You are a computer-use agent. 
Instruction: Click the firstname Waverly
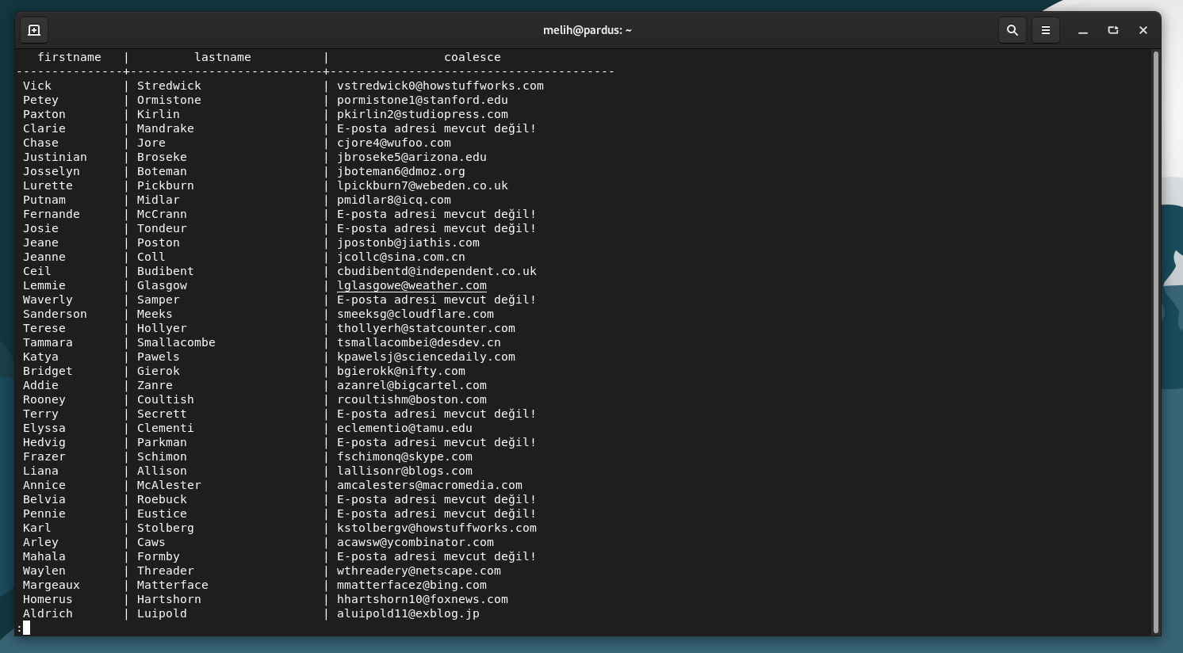click(48, 300)
